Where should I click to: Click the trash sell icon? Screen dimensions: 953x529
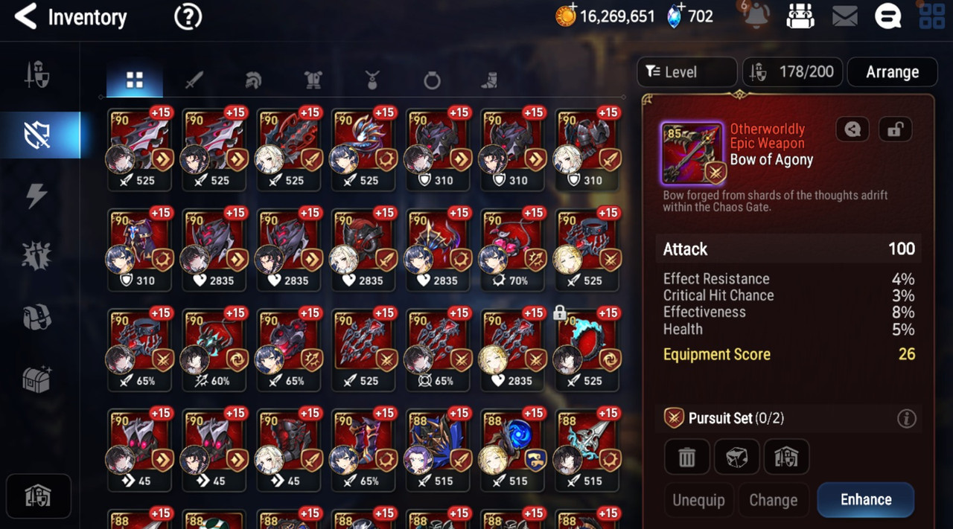tap(686, 457)
